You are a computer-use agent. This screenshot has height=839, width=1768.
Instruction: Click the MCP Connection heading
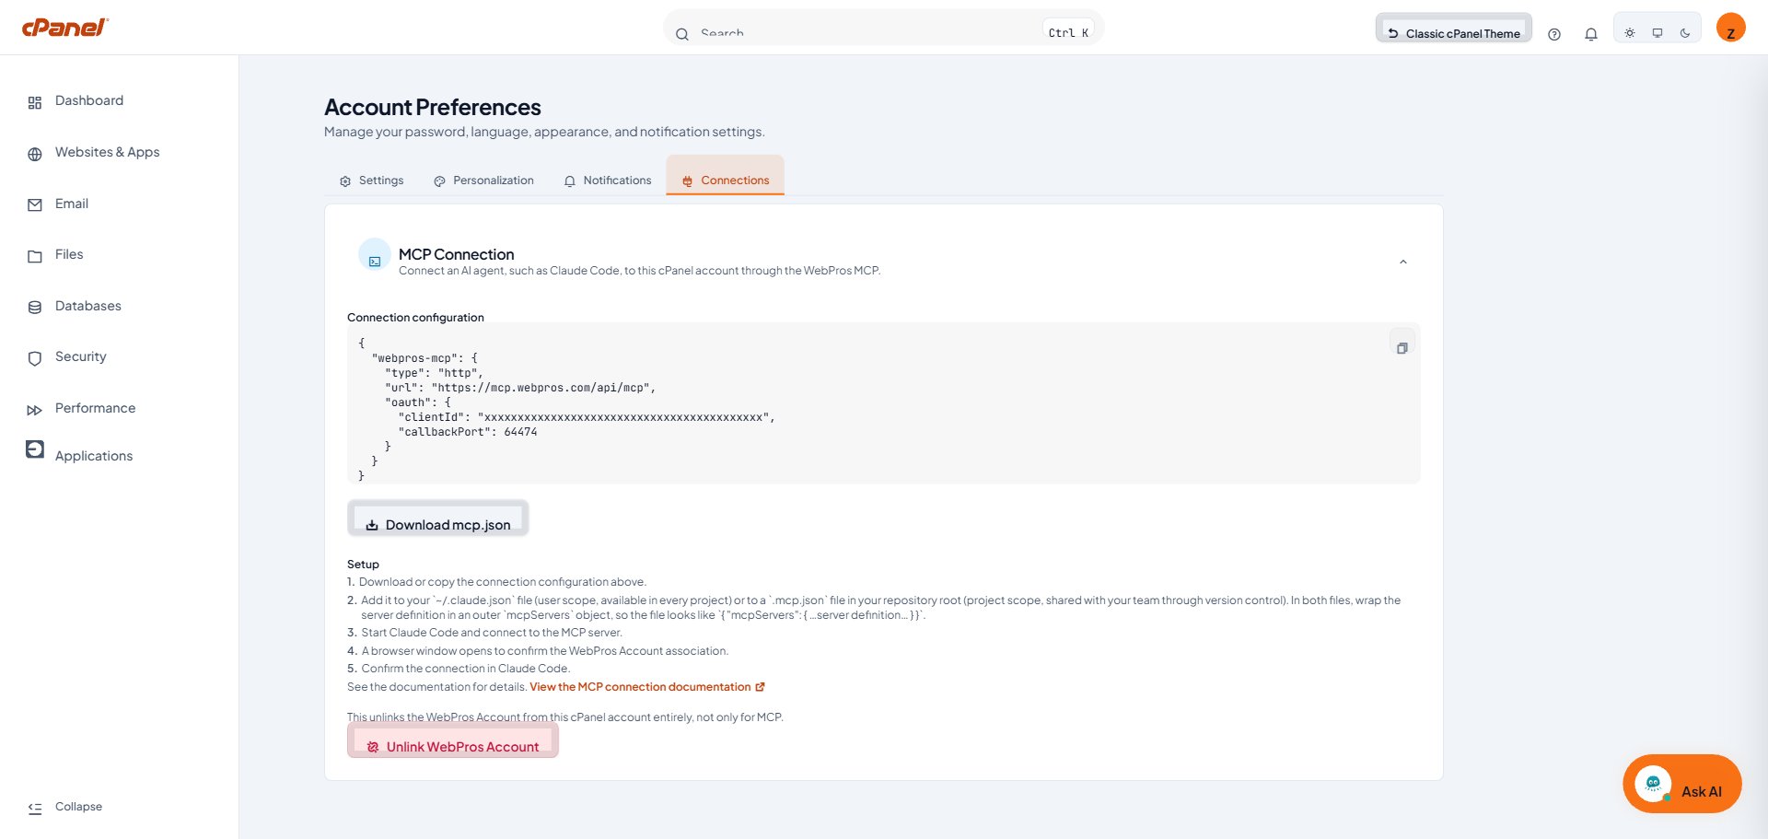coord(457,254)
